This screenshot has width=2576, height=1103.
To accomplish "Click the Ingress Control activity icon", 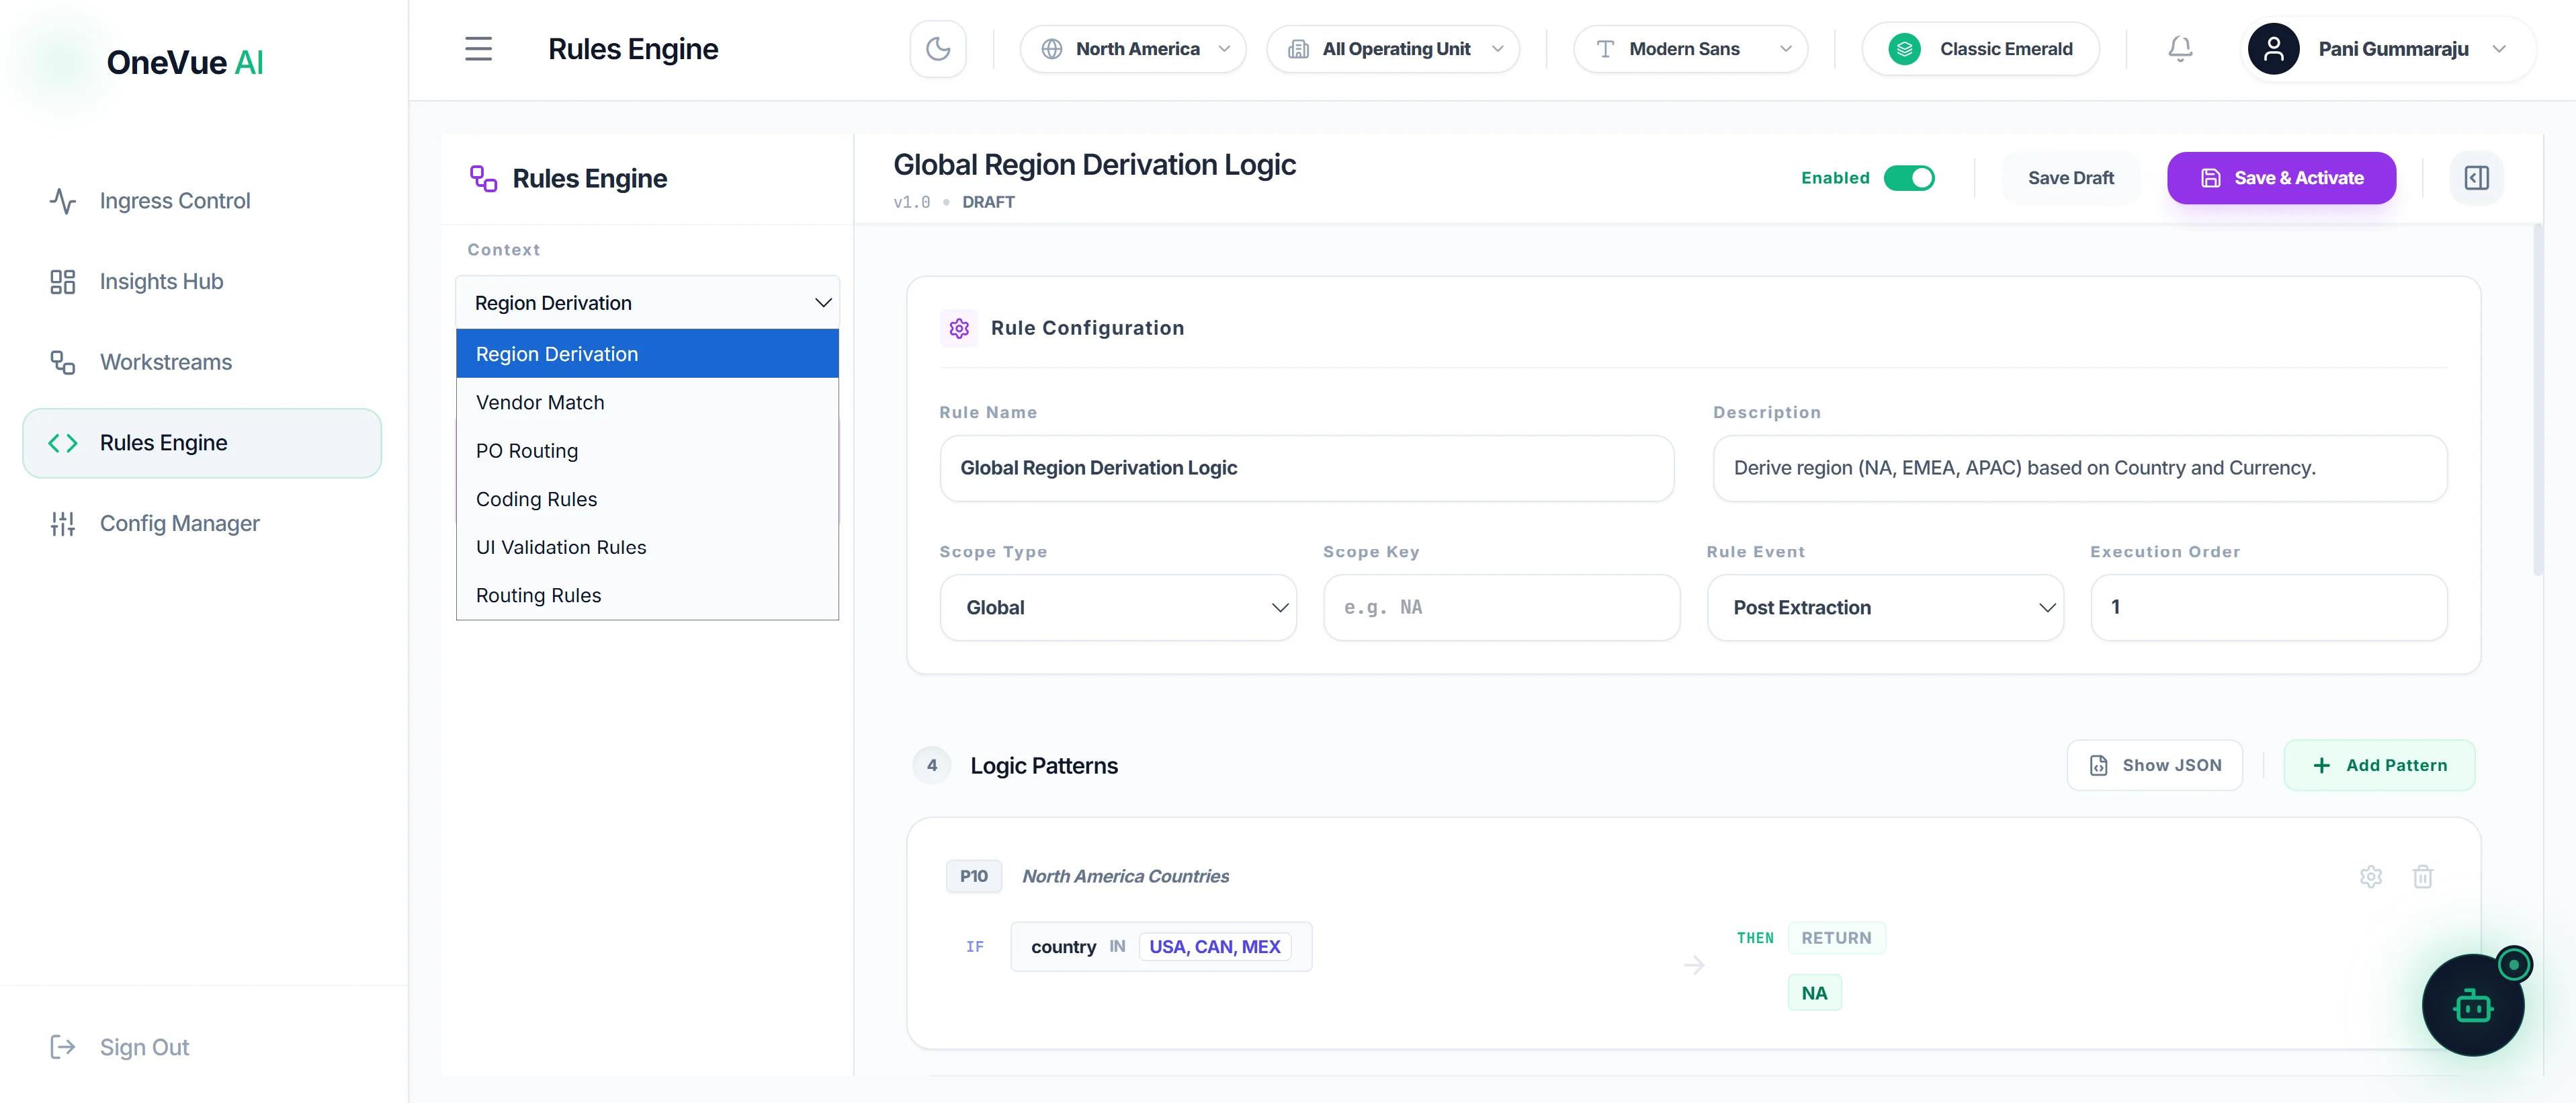I will tap(63, 201).
